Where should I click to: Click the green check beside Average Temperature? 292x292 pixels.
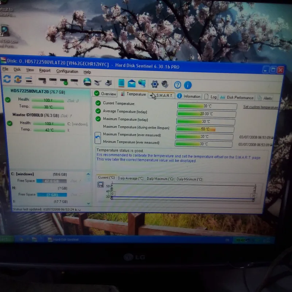[98, 111]
